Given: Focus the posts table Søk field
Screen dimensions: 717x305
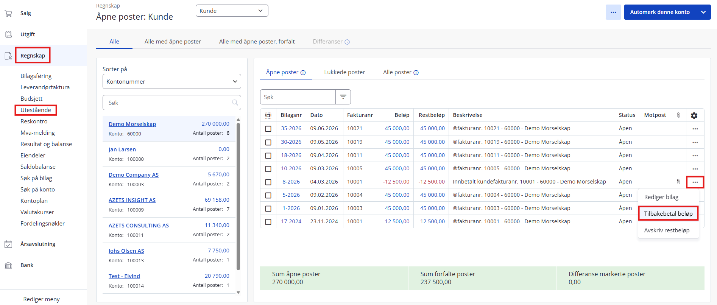Looking at the screenshot, I should pos(298,97).
